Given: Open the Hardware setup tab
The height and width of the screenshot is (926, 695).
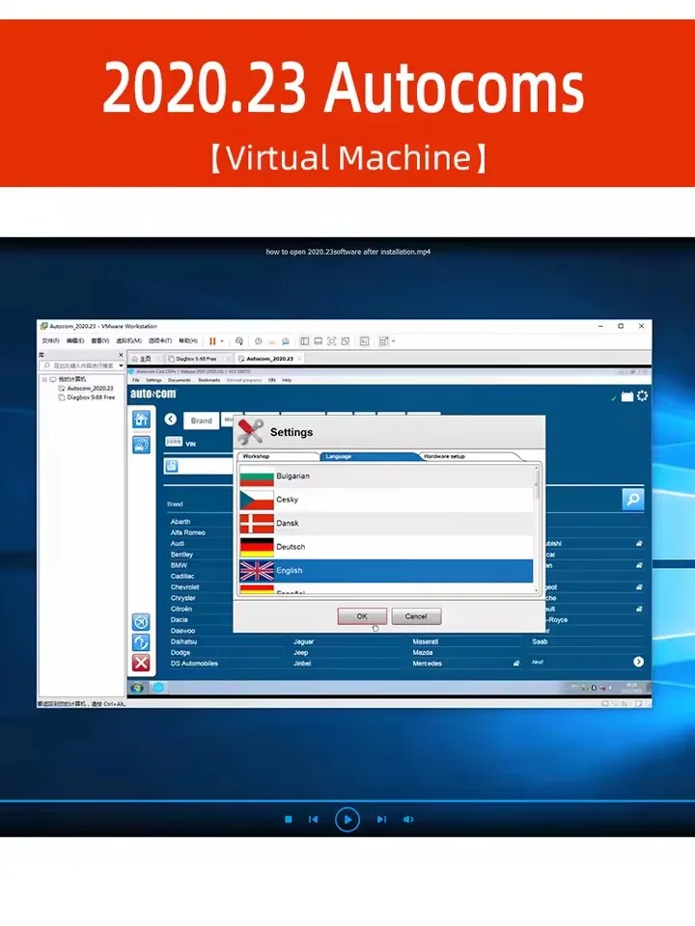Looking at the screenshot, I should [444, 456].
